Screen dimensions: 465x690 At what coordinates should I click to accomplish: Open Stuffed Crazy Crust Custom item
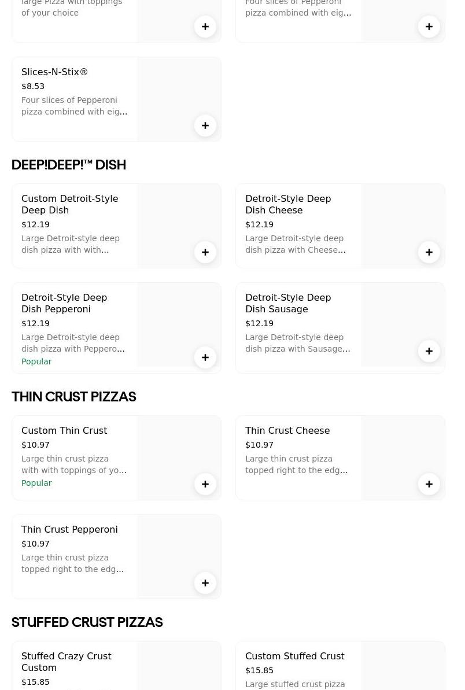pyautogui.click(x=67, y=662)
